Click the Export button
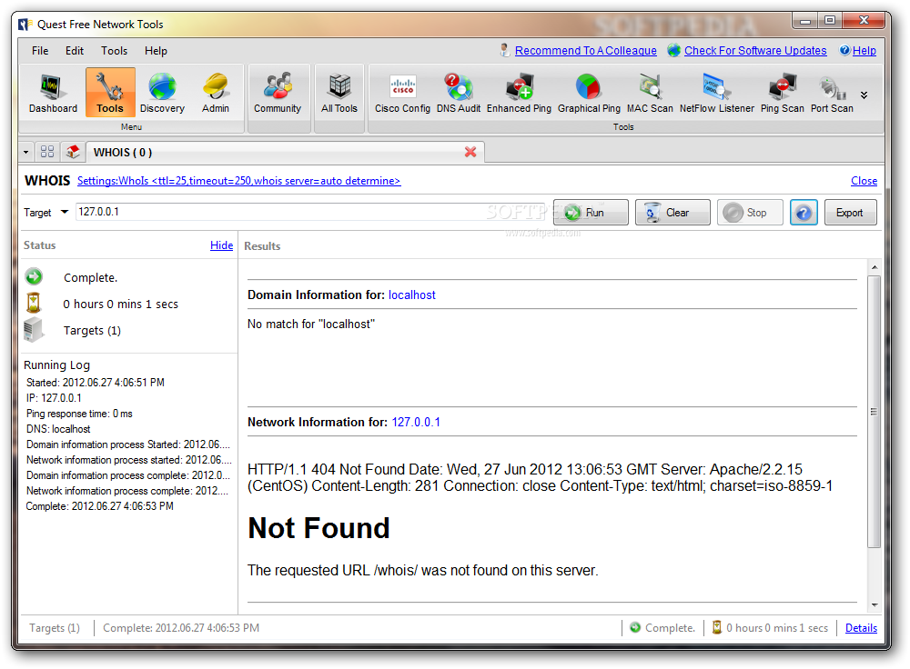This screenshot has height=669, width=910. click(x=850, y=212)
